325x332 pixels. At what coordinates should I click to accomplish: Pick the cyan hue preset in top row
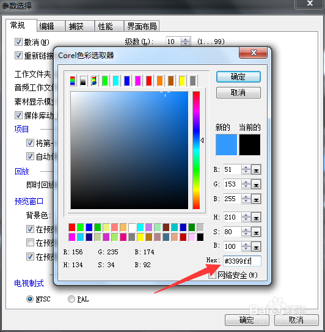tap(116, 81)
